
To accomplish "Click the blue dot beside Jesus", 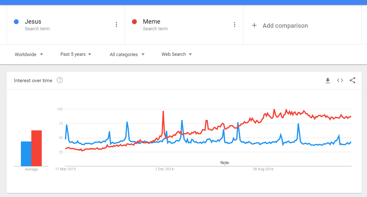I will click(x=16, y=22).
